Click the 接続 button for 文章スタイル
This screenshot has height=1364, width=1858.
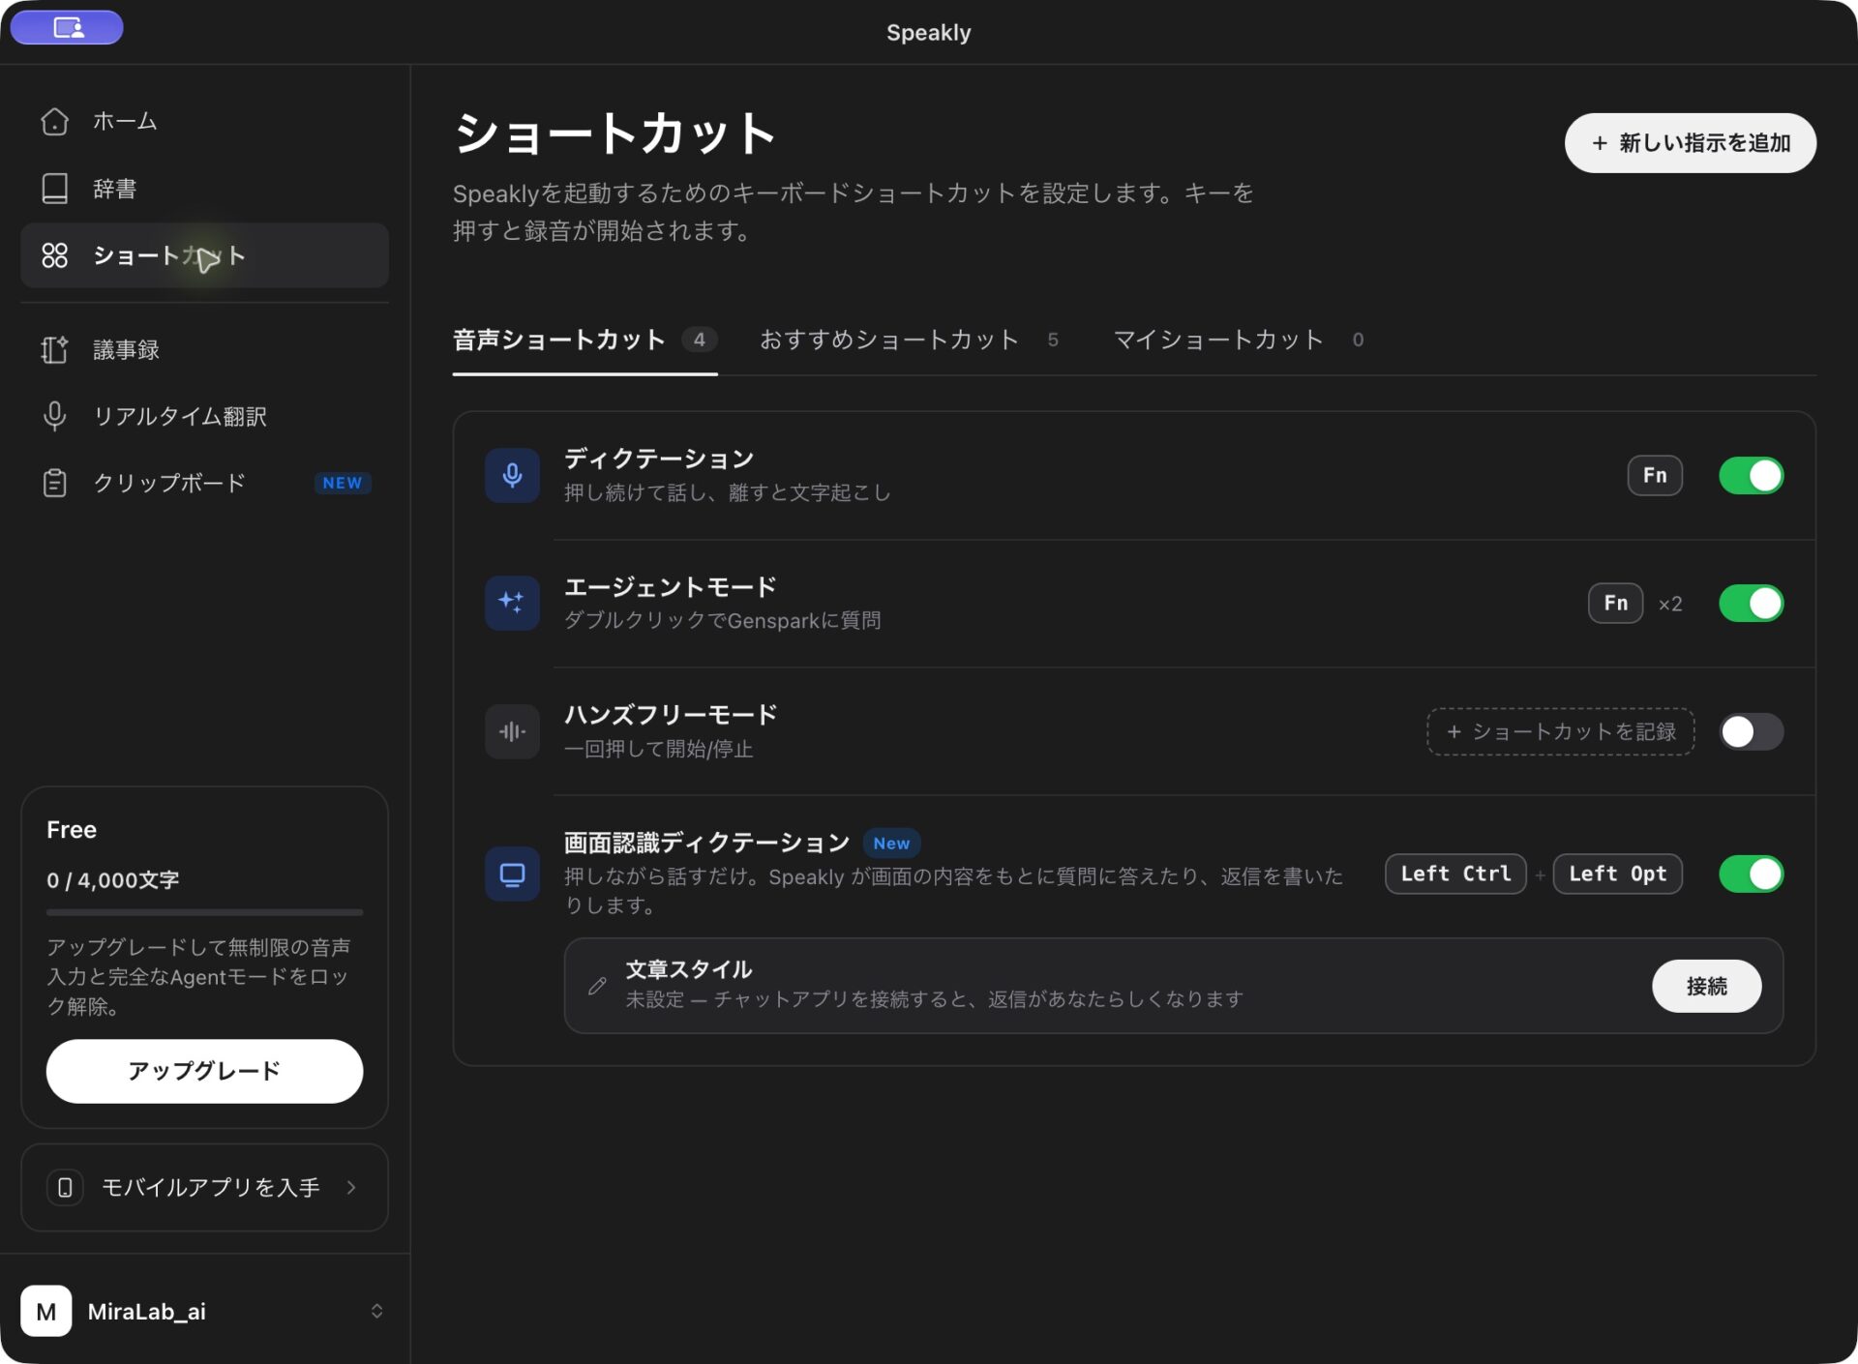coord(1706,986)
